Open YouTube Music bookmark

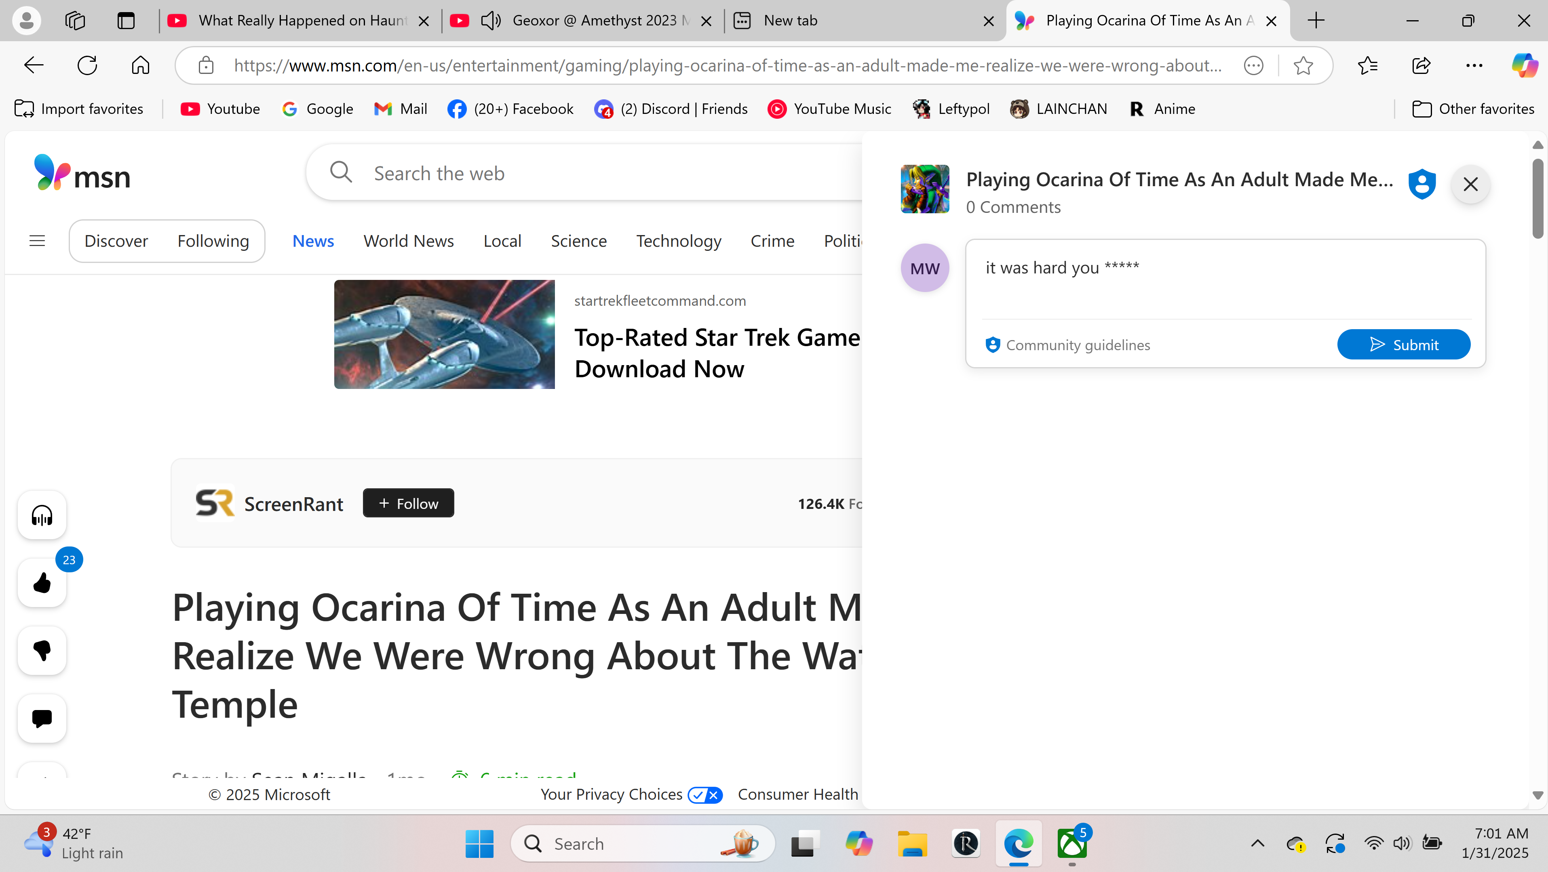pos(829,109)
